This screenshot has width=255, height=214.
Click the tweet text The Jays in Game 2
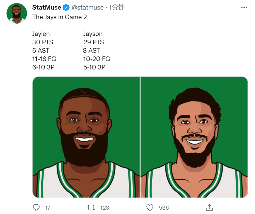60,17
